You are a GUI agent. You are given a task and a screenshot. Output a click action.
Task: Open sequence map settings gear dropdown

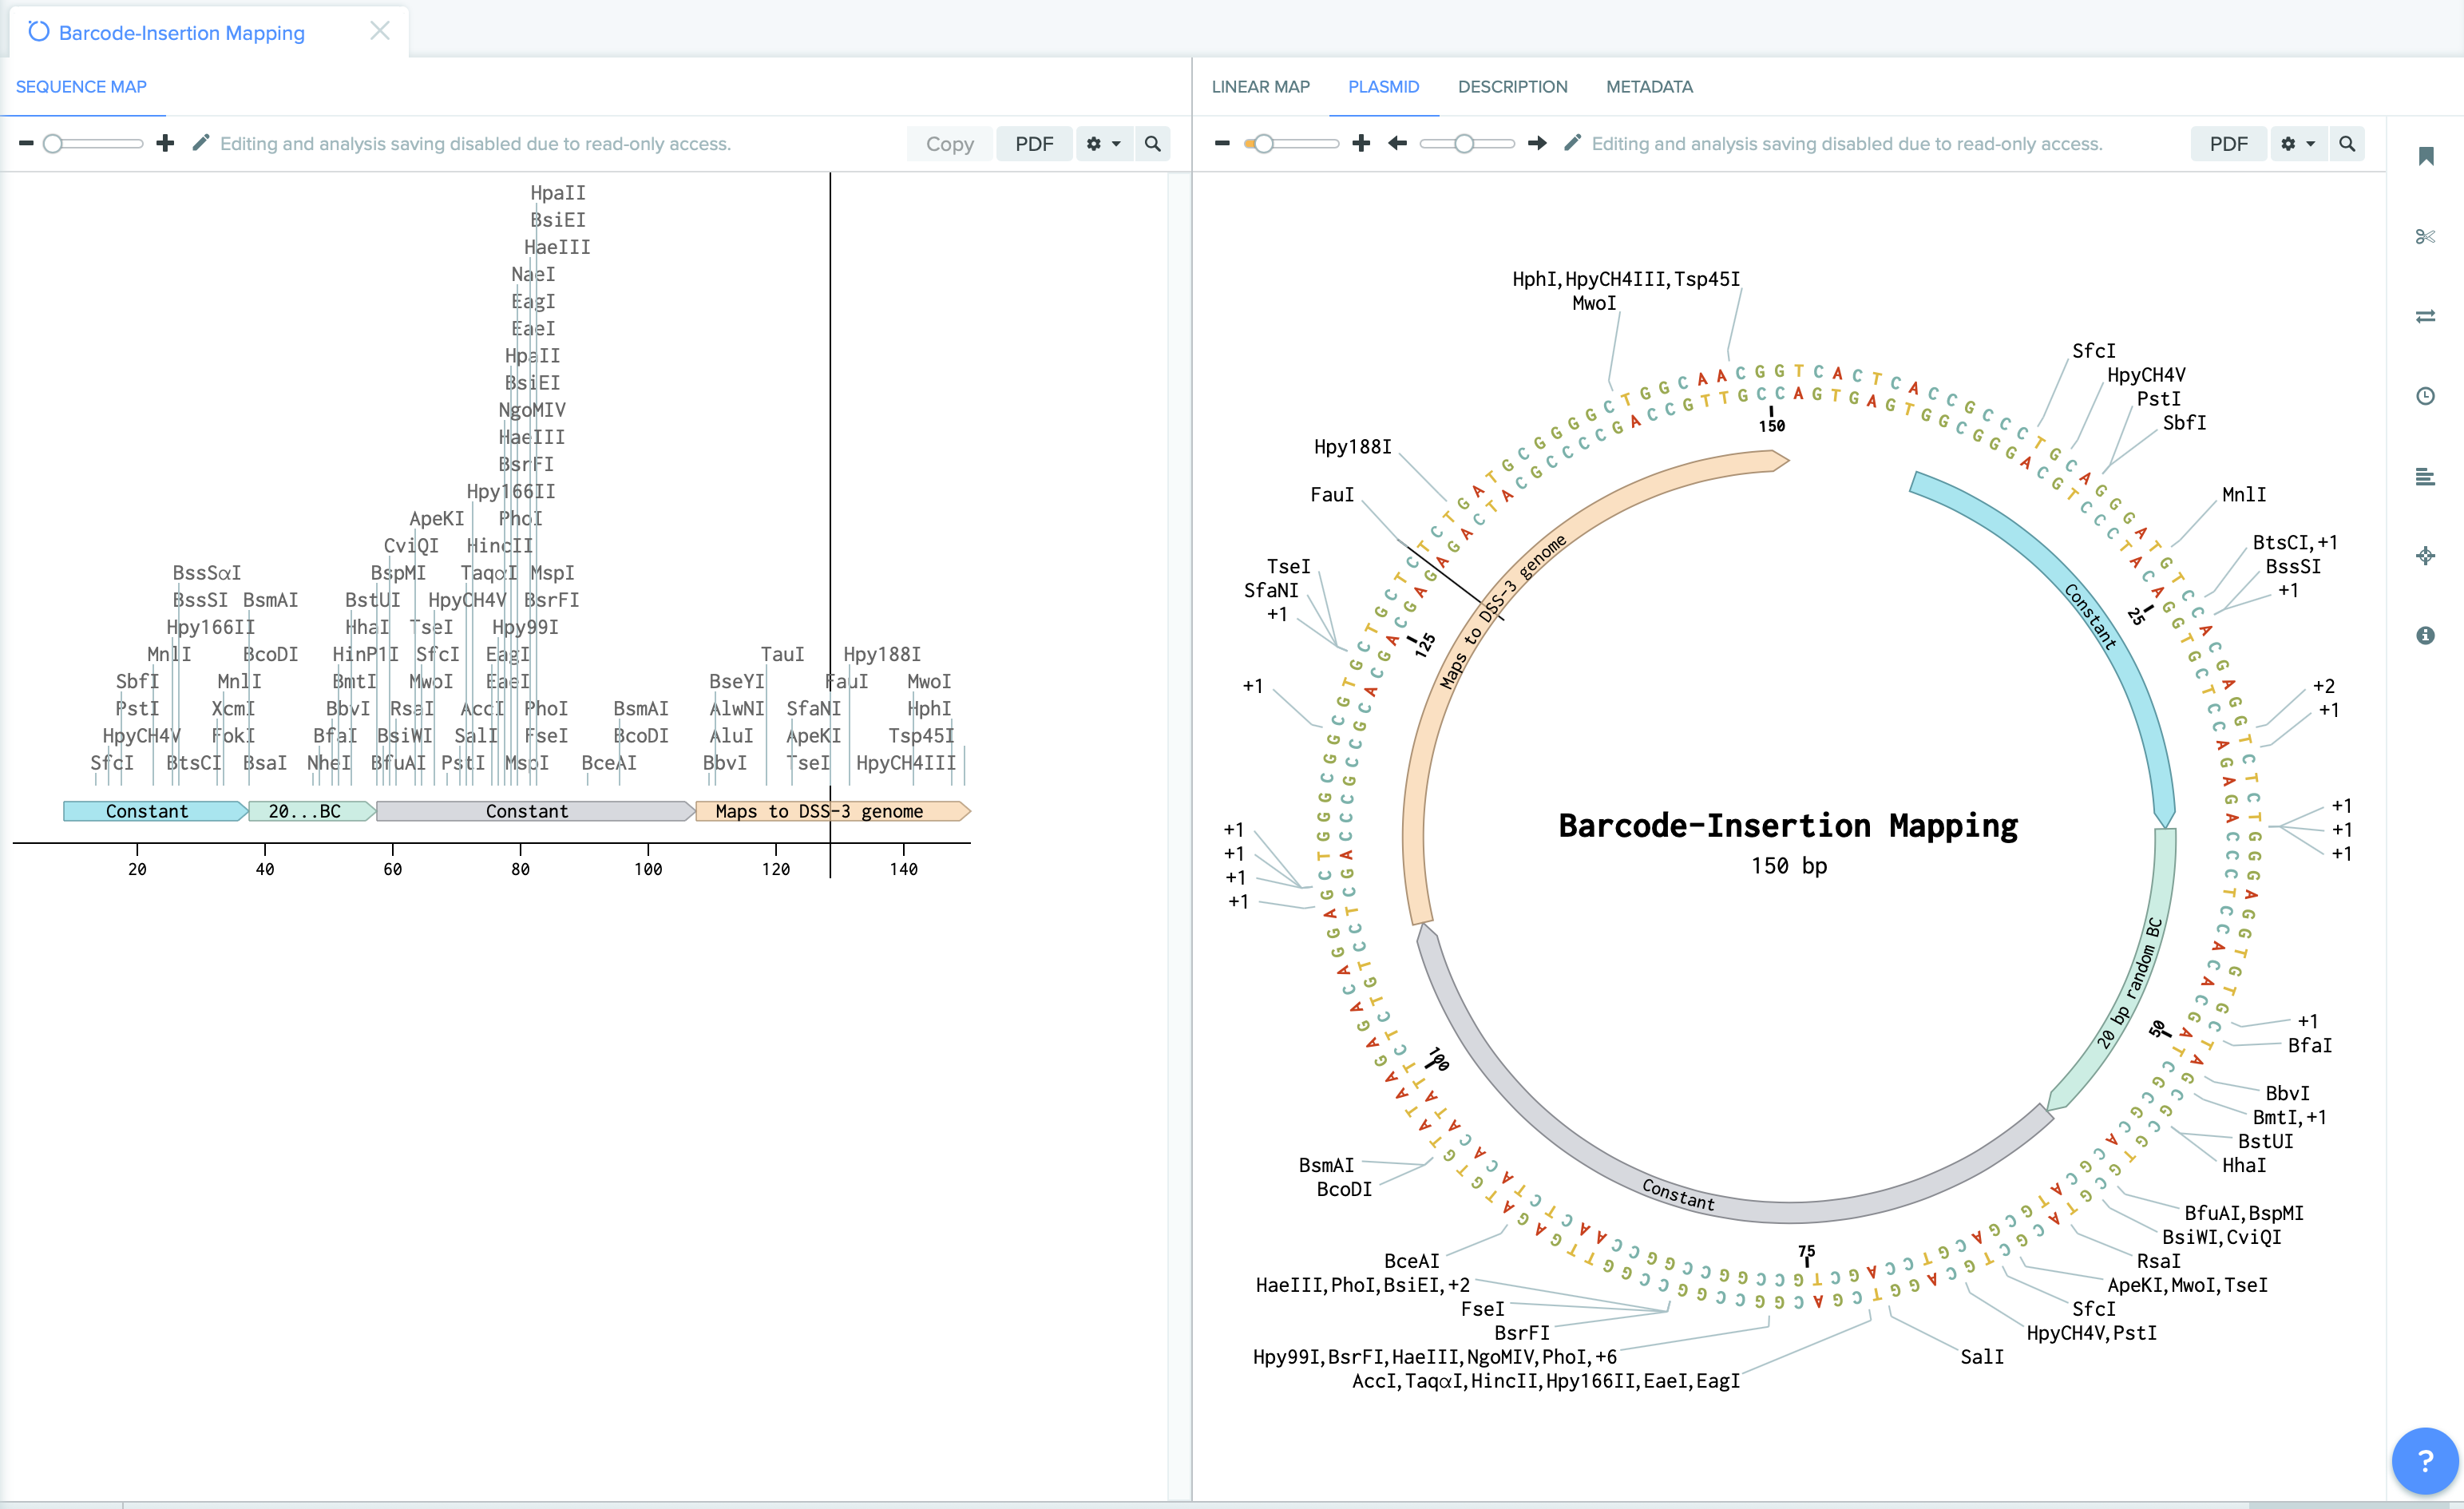1103,144
